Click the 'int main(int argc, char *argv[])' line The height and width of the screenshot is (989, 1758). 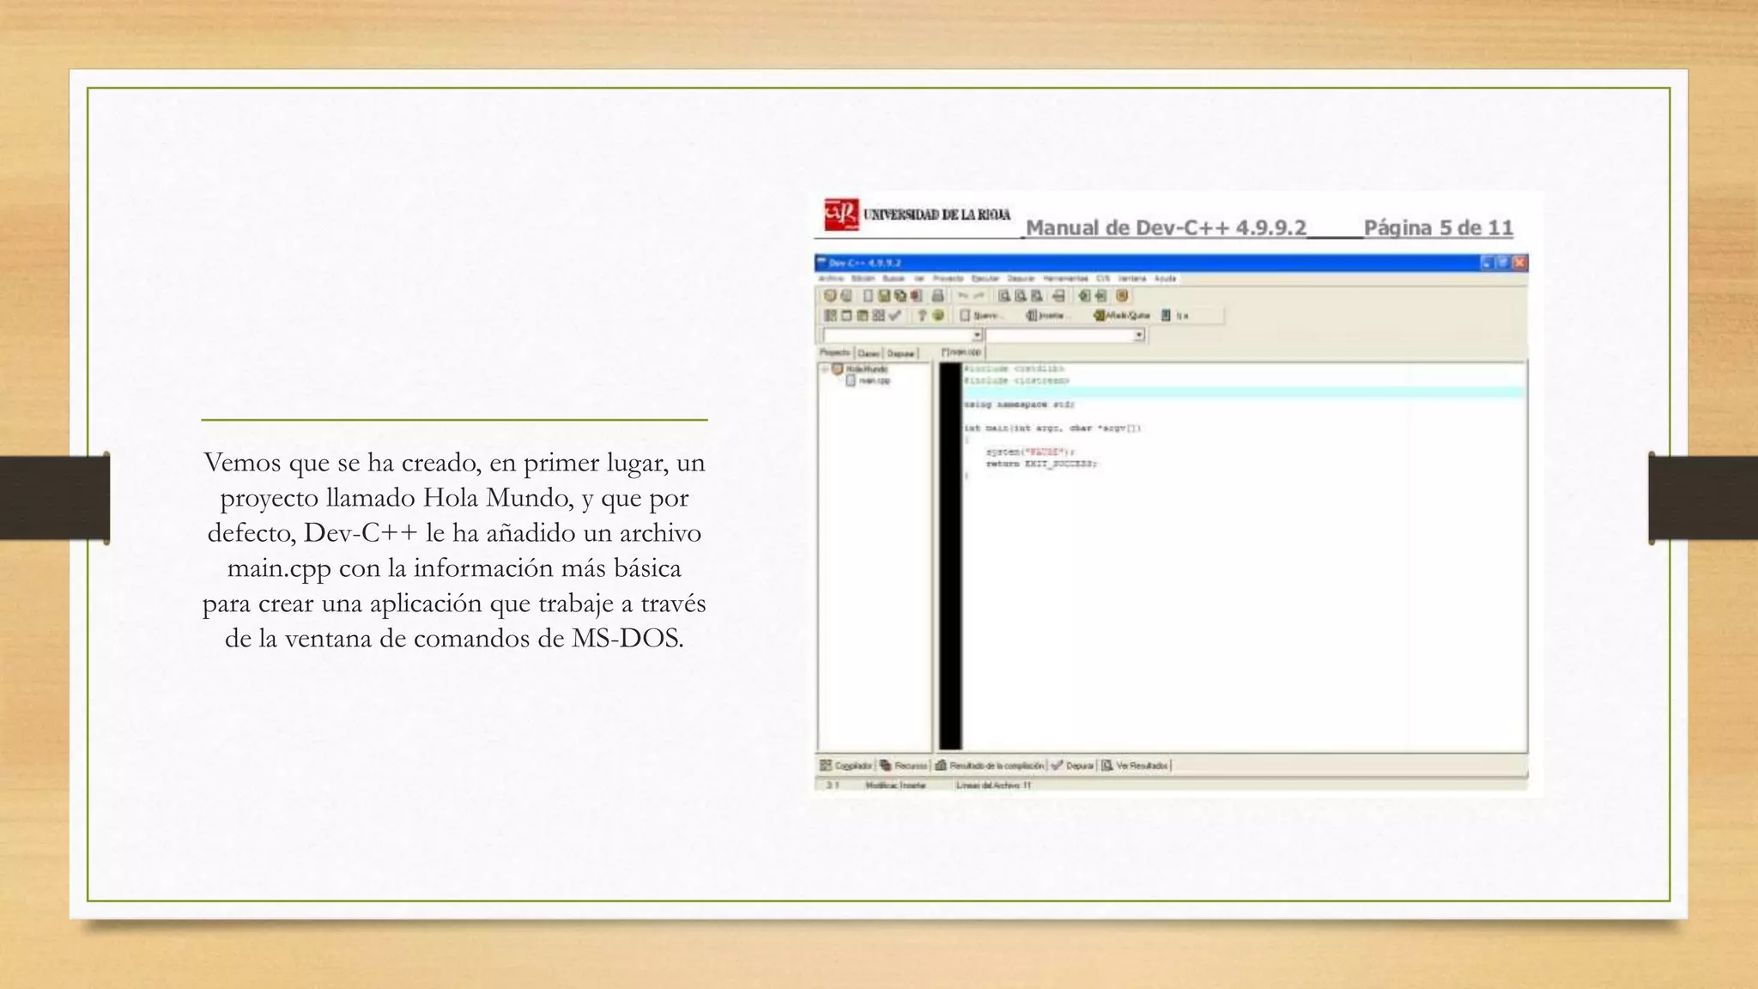1052,428
